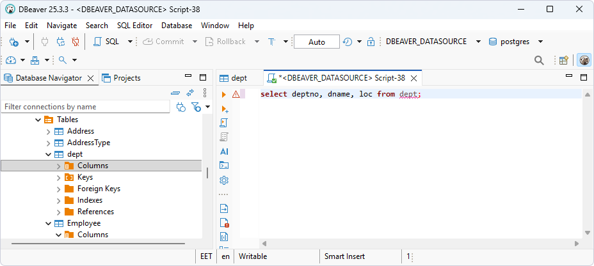This screenshot has width=594, height=266.
Task: Click the DBeaver perspective beaver icon
Action: (x=584, y=60)
